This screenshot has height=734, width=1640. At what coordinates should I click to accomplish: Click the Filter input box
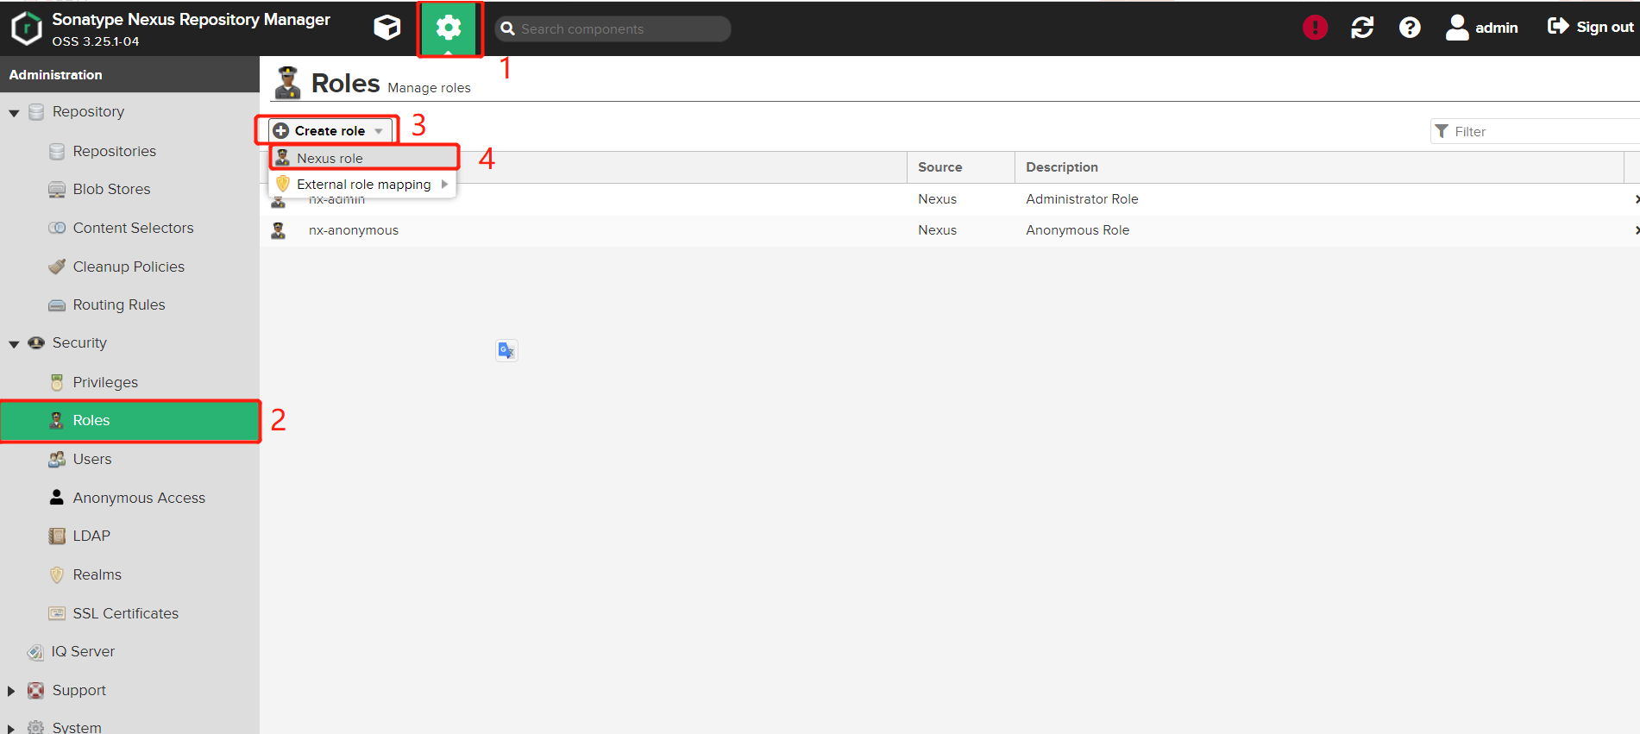click(1536, 131)
